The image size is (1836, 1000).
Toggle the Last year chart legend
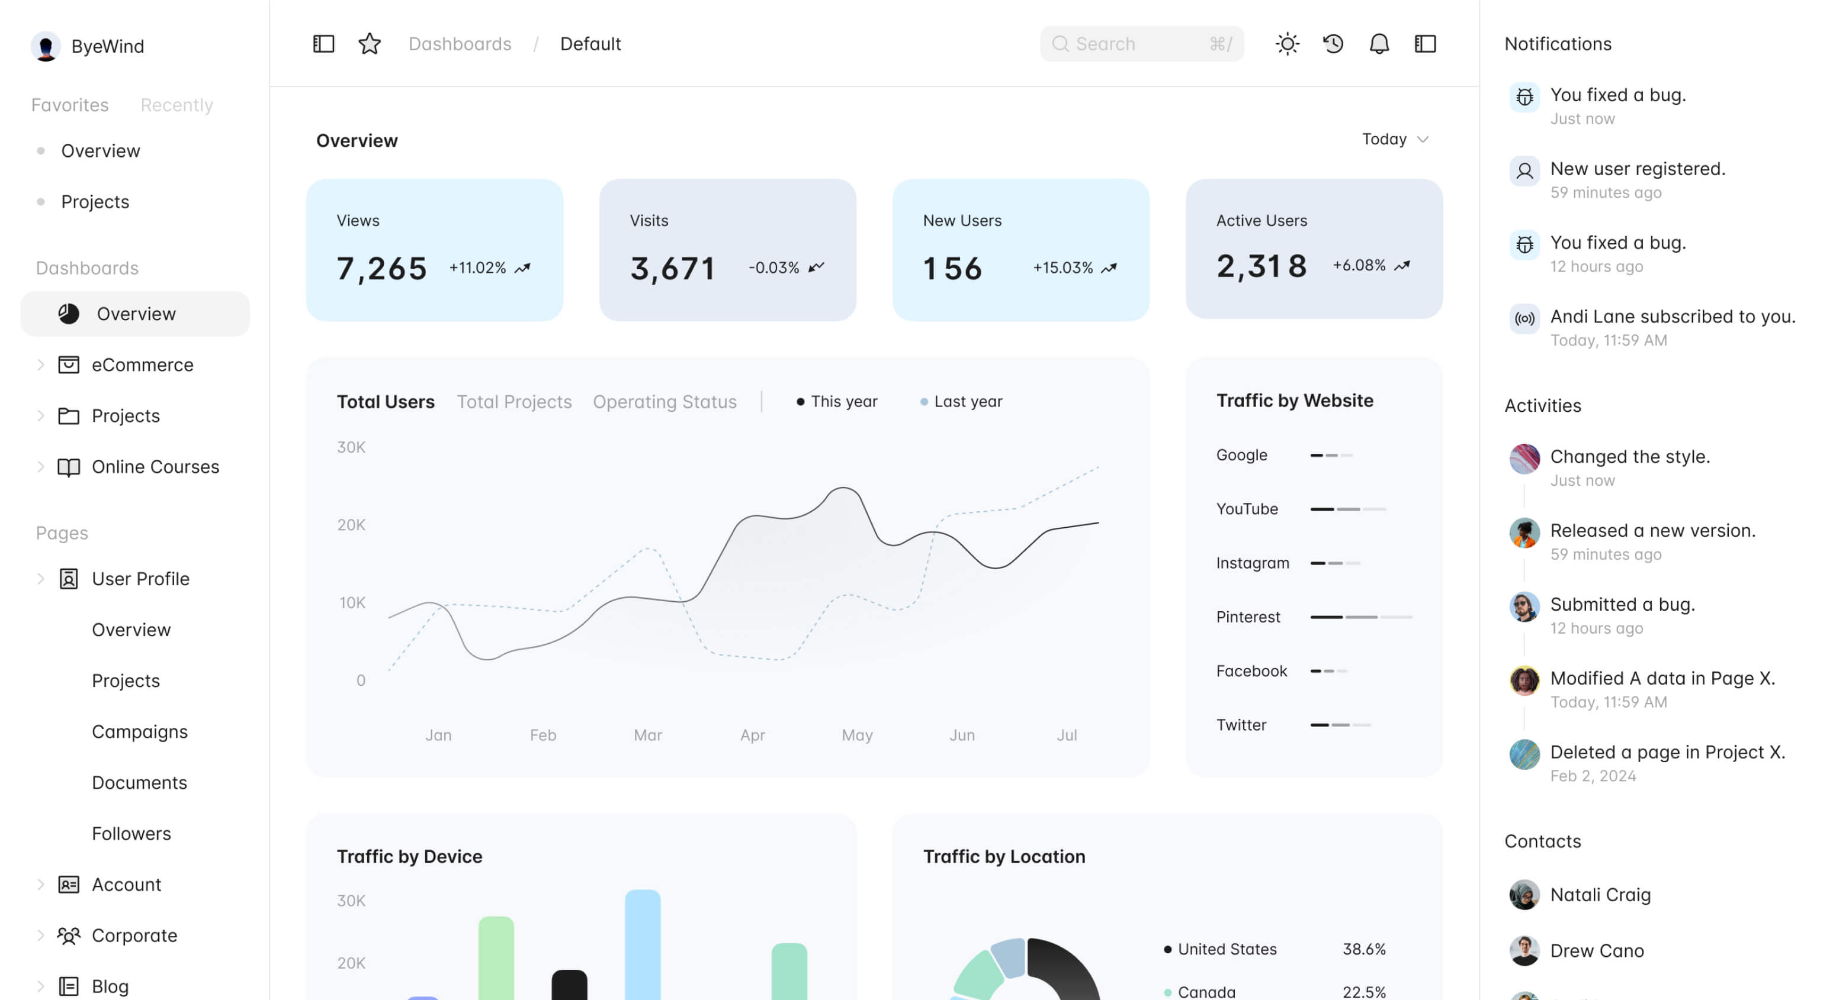[x=961, y=402]
